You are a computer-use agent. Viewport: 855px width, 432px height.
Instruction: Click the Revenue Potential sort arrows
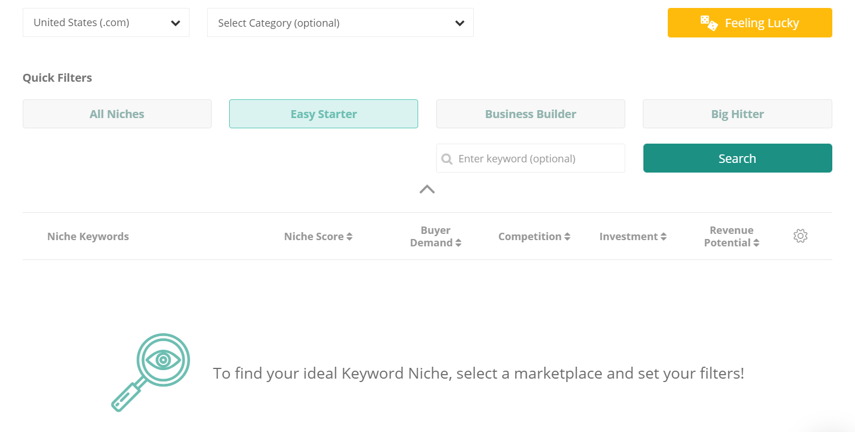click(756, 243)
